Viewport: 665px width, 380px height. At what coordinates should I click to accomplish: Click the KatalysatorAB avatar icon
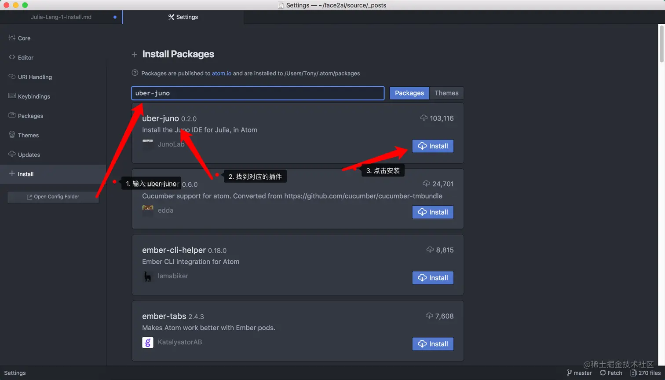click(x=148, y=342)
